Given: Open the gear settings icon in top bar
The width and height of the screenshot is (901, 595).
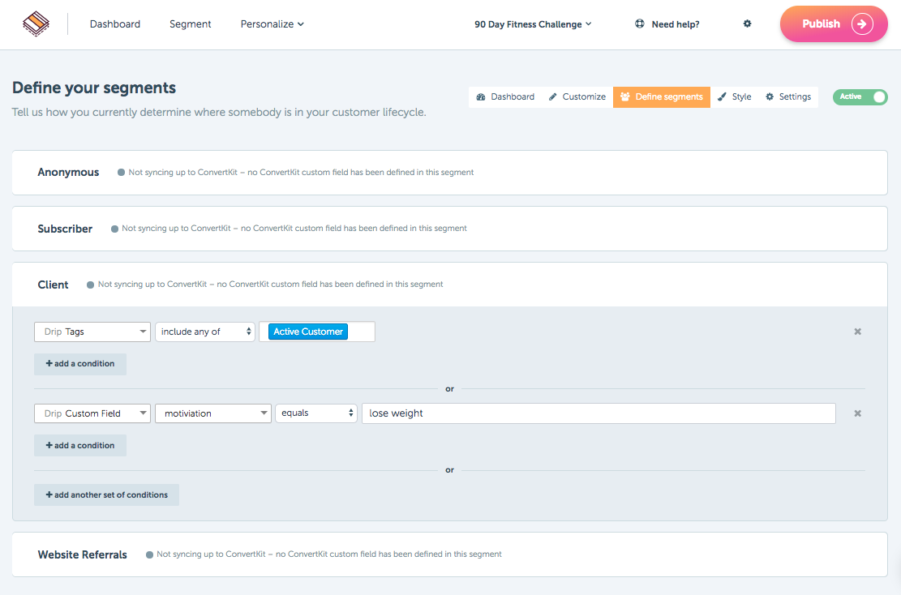Looking at the screenshot, I should tap(747, 24).
